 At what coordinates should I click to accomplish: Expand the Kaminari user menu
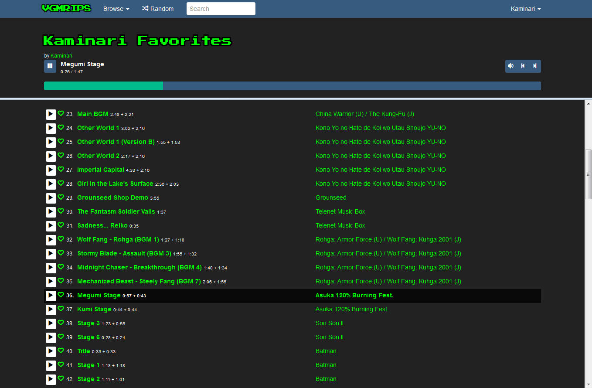(x=525, y=9)
